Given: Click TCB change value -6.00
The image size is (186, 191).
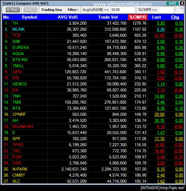Looking at the screenshot, I should pos(179,36).
